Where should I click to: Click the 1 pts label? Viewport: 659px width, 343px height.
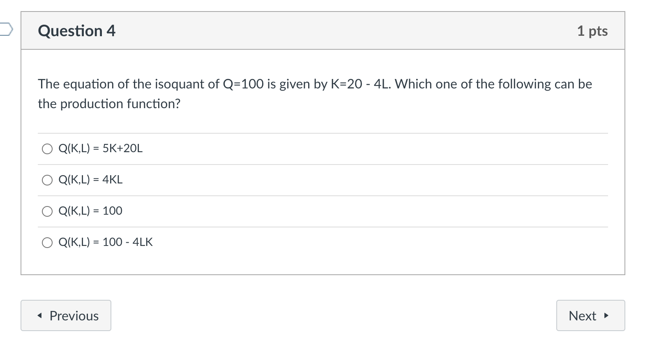click(593, 31)
